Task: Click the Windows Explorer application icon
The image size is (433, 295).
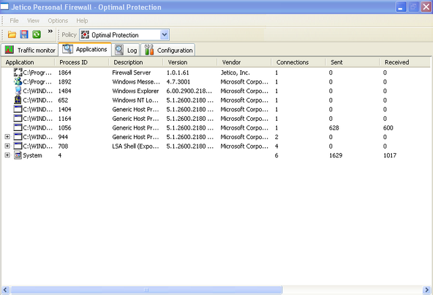Action: tap(18, 90)
